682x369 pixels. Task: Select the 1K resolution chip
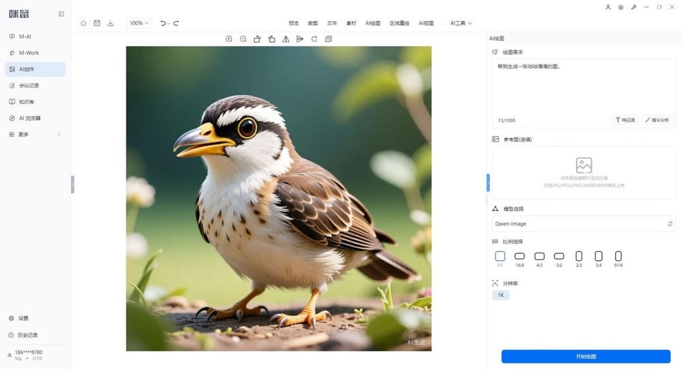coord(501,295)
